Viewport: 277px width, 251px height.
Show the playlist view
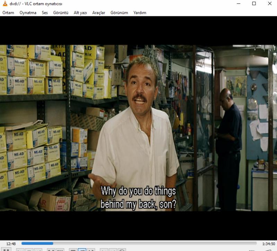pos(73,250)
